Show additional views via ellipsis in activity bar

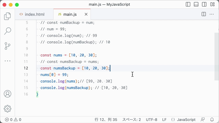point(8,61)
